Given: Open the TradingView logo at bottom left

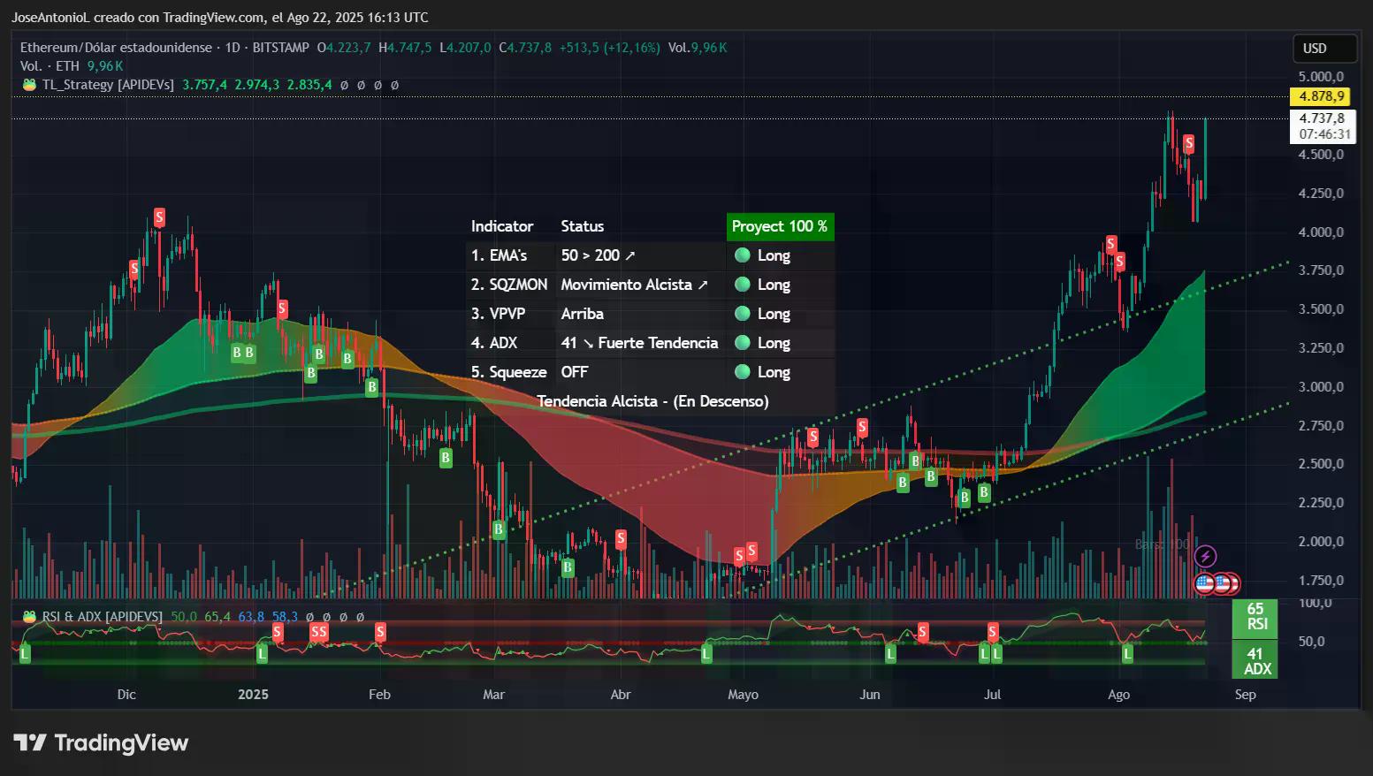Looking at the screenshot, I should pos(101,743).
